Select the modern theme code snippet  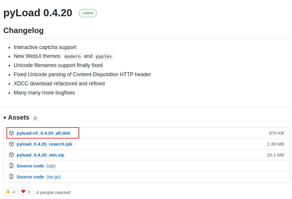pyautogui.click(x=72, y=56)
